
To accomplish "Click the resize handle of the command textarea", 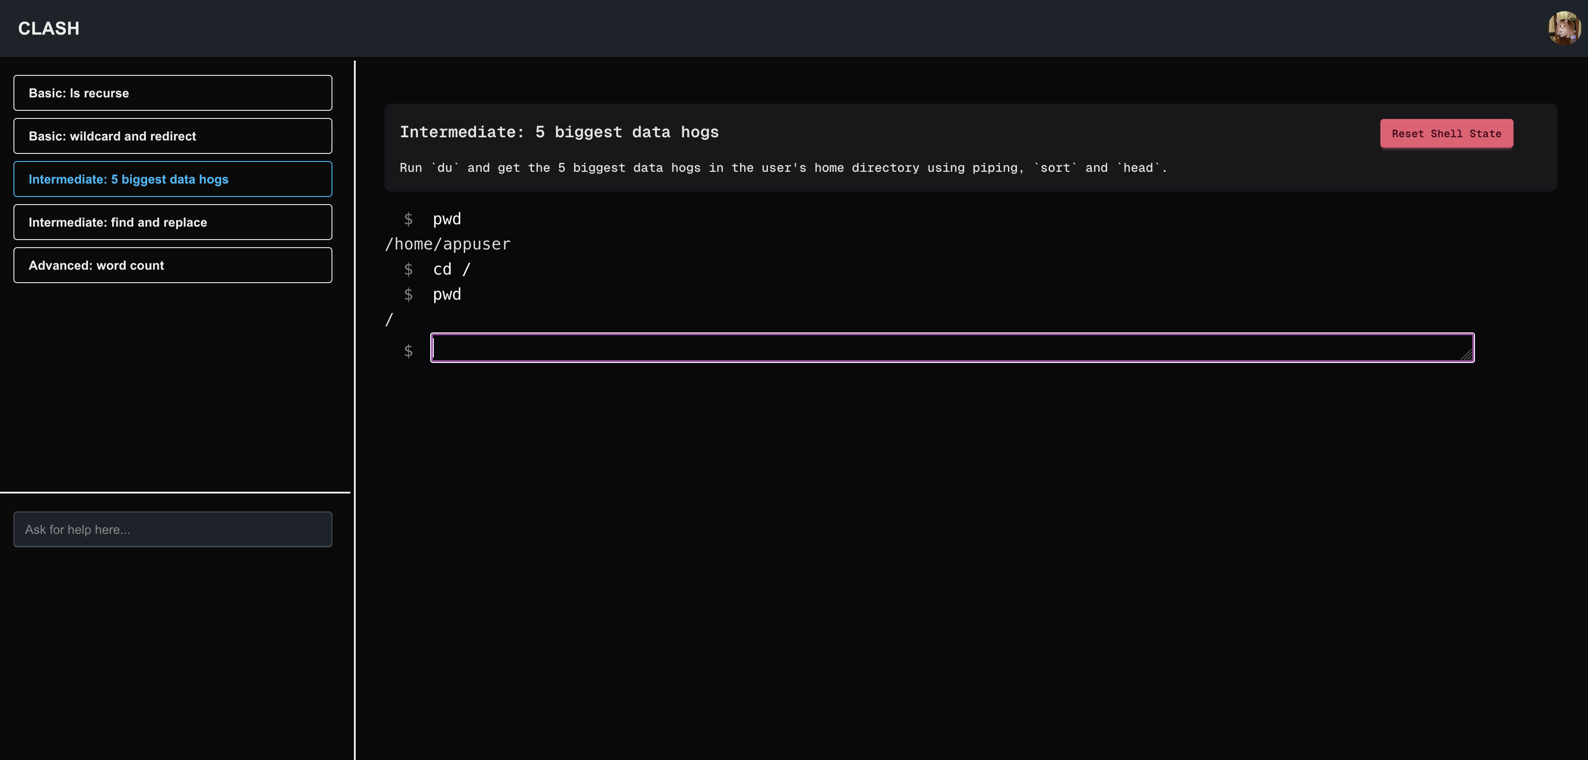I will coord(1466,355).
